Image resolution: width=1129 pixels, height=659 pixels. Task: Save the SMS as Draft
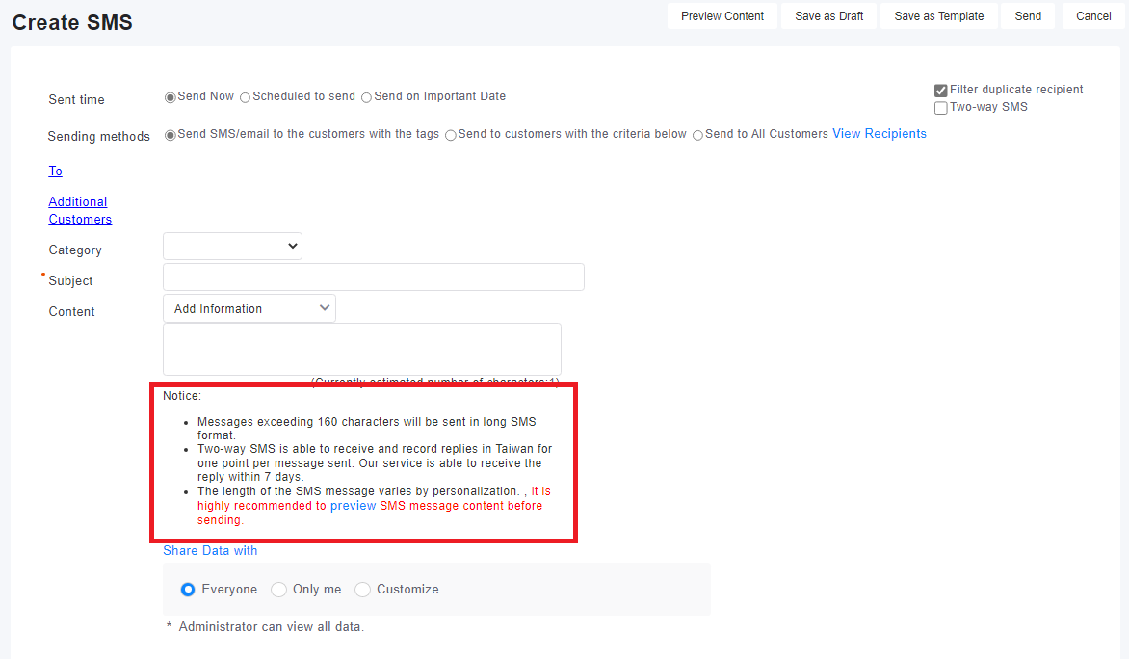(x=828, y=16)
